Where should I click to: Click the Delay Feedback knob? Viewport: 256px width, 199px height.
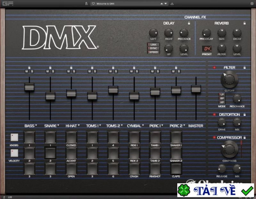point(184,33)
